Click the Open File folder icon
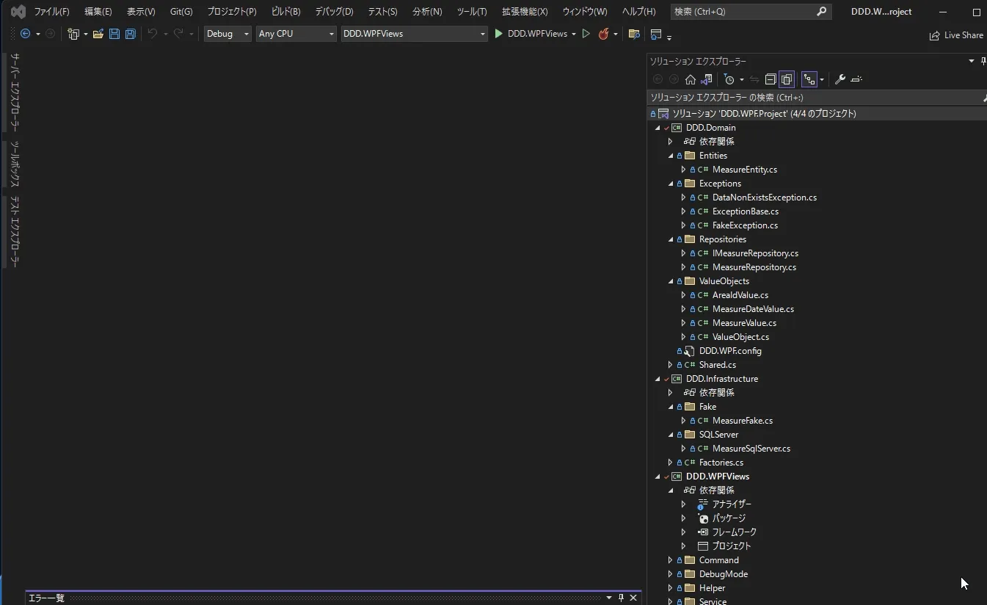Image resolution: width=987 pixels, height=605 pixels. tap(98, 34)
